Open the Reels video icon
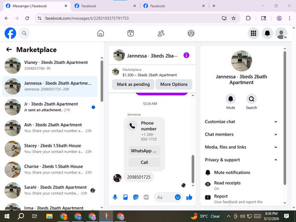The height and width of the screenshot is (222, 296). pos(130,33)
